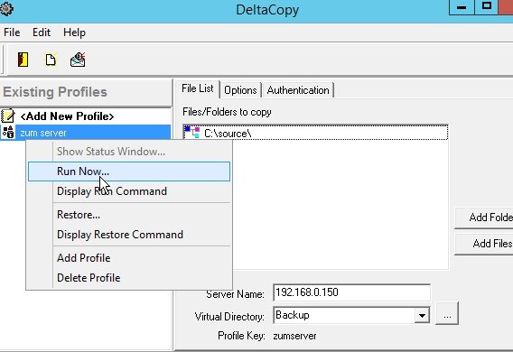The width and height of the screenshot is (513, 352).
Task: Click the Virtual Directory Backup combo box
Action: click(351, 315)
